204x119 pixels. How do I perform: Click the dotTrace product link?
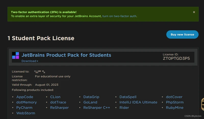coord(58,102)
